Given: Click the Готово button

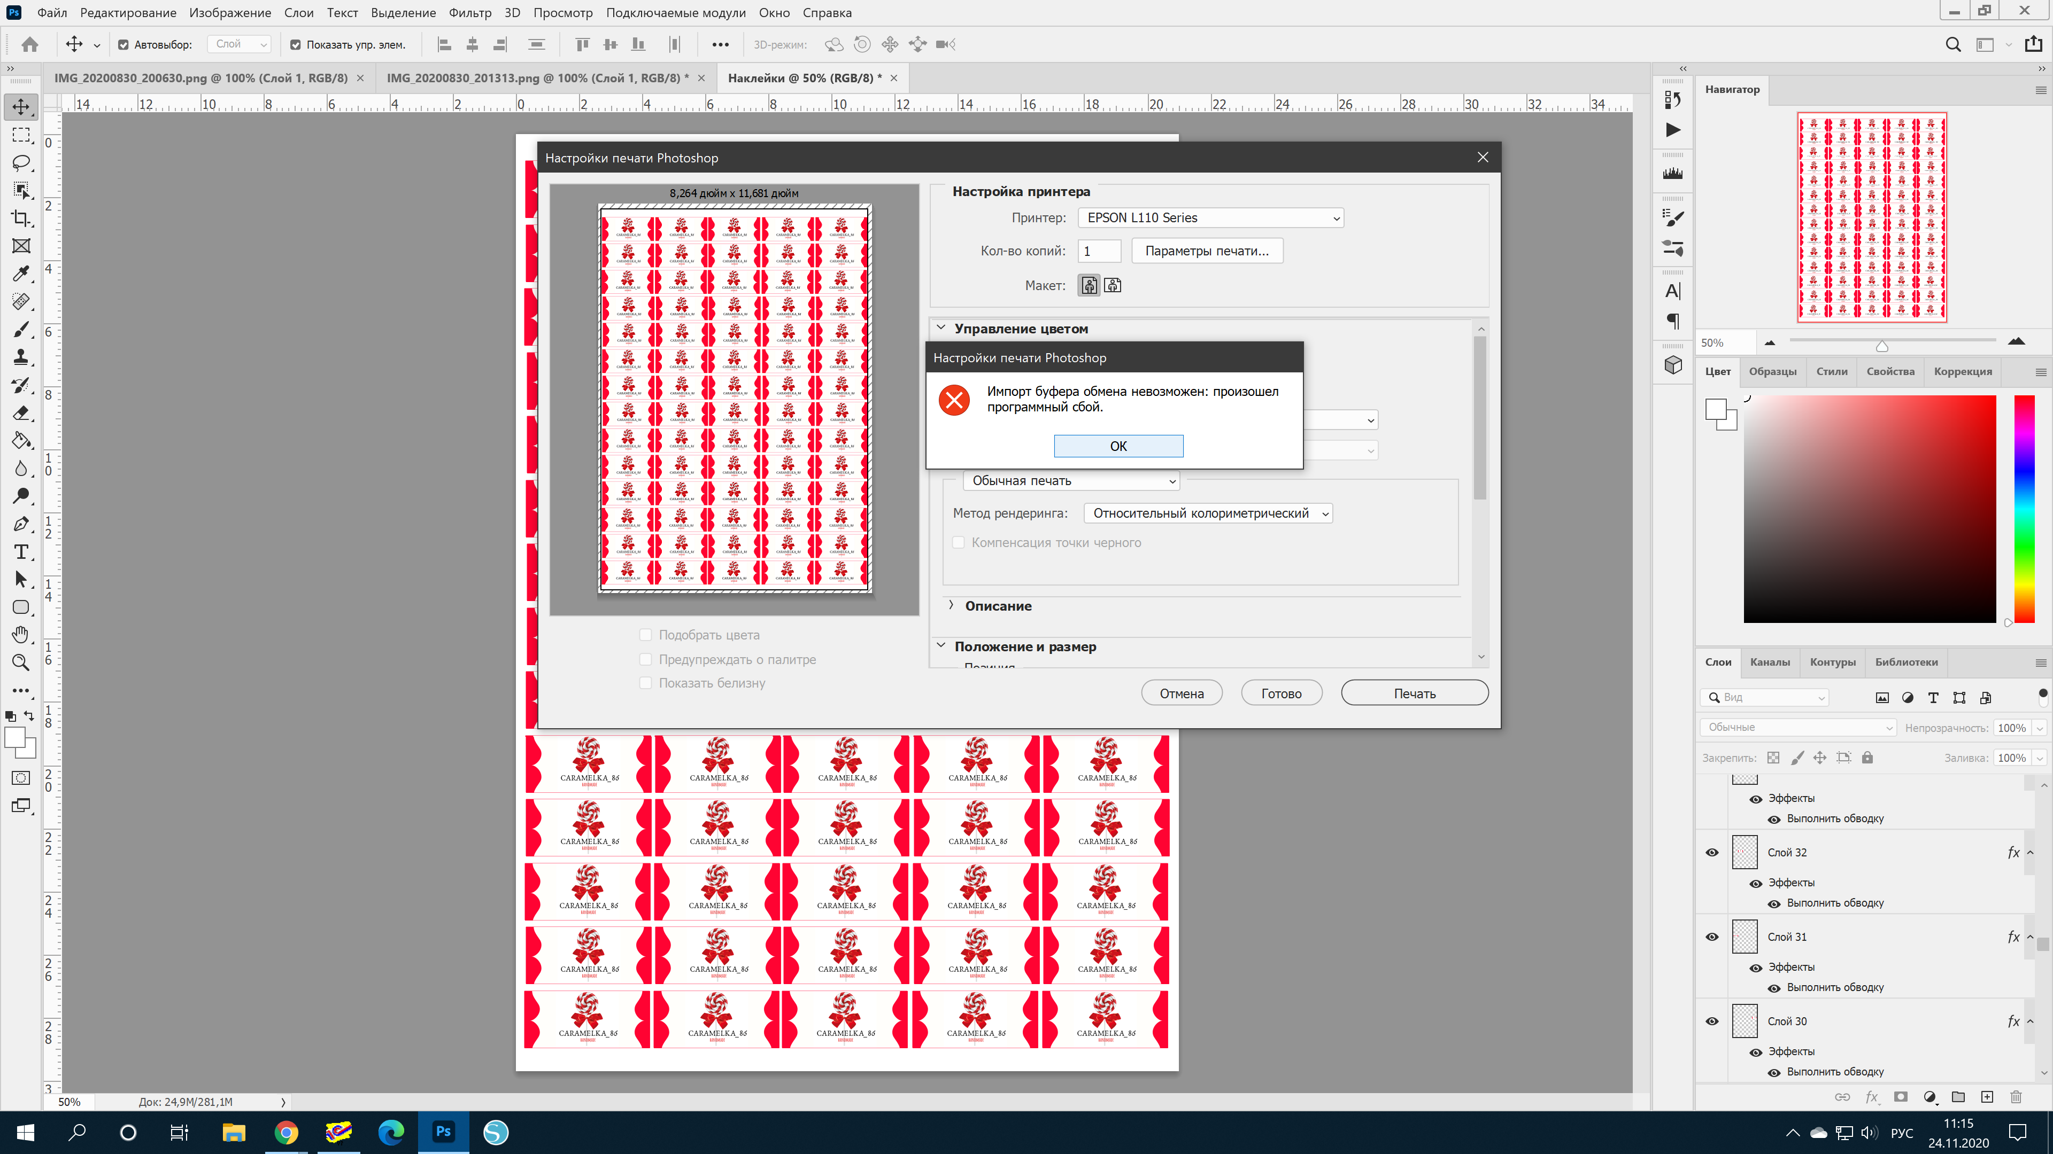Looking at the screenshot, I should click(x=1281, y=693).
